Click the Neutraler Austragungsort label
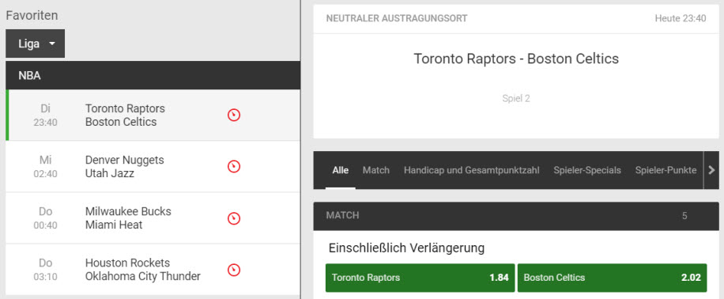The height and width of the screenshot is (299, 724). pyautogui.click(x=397, y=18)
